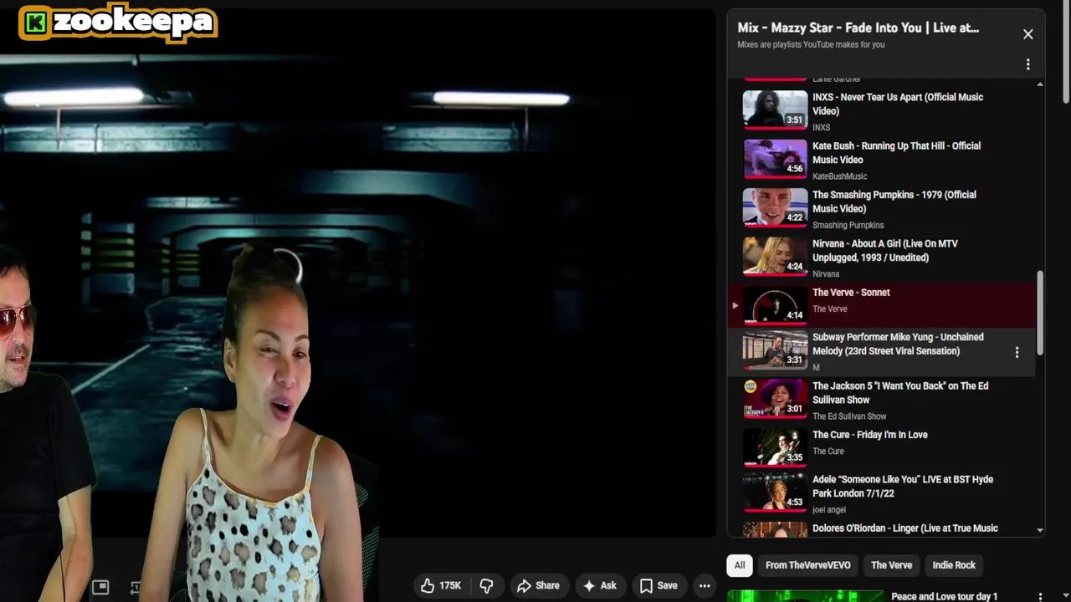
Task: Open options for Peace and Love tour video
Action: point(1040,596)
